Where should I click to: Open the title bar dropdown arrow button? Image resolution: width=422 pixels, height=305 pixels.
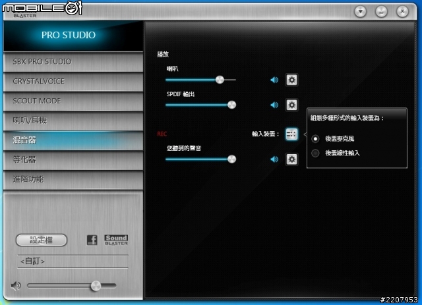coord(361,12)
